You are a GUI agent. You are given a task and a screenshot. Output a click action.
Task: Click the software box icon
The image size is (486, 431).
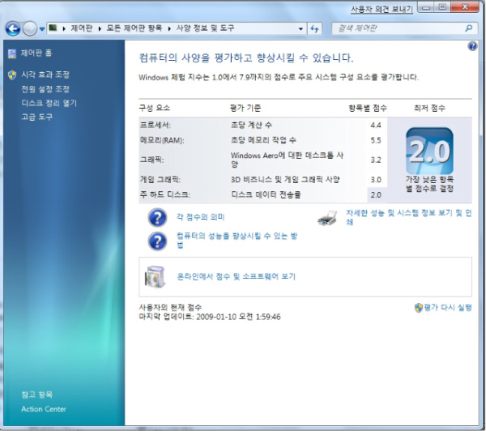coord(155,276)
